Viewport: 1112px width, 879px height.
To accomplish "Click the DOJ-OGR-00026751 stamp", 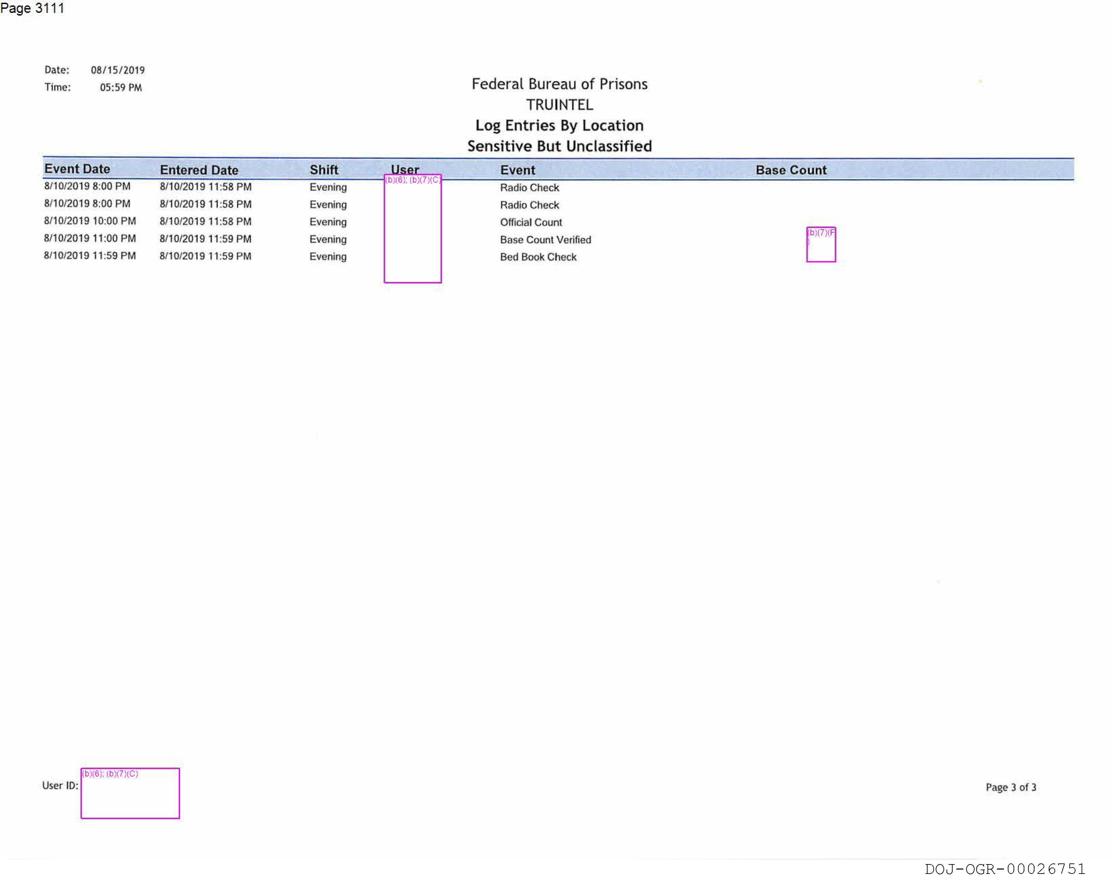I will (1004, 869).
